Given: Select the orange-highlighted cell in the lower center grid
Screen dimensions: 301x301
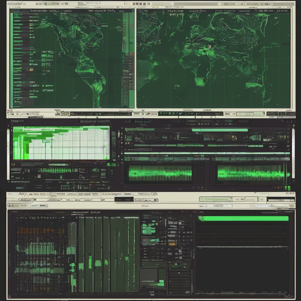Looking at the screenshot, I should click(172, 244).
